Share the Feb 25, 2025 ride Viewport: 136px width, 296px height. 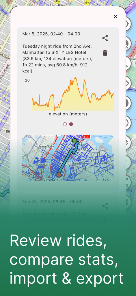click(105, 206)
